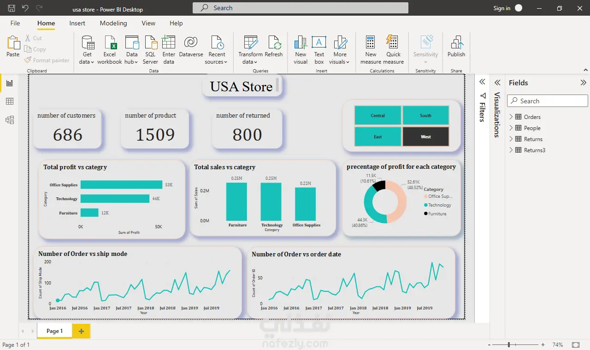Viewport: 590px width, 350px height.
Task: Open the Recent sources dropdown
Action: [217, 50]
